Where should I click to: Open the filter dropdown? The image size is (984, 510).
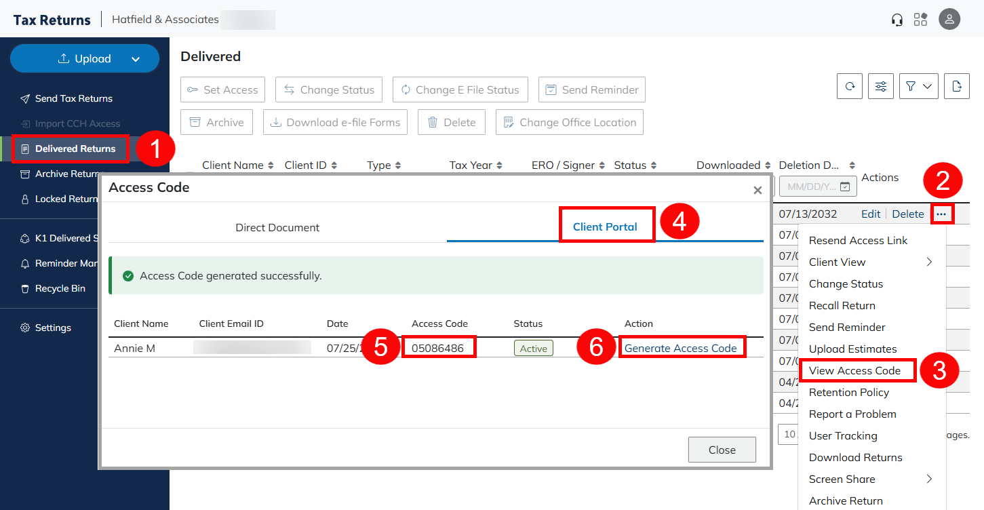(918, 87)
